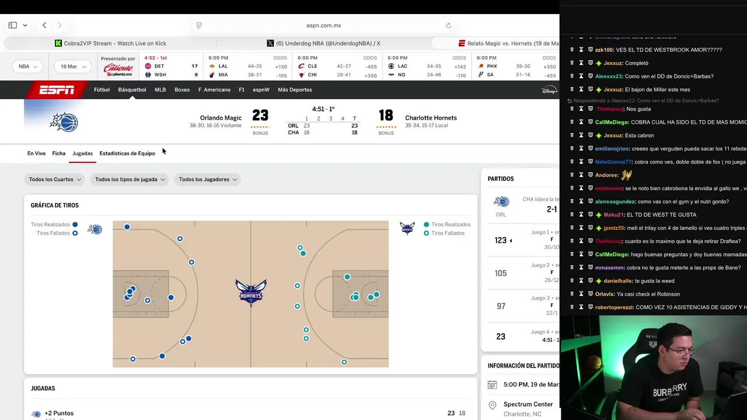Click the Magic icon beside +2 Puntos
This screenshot has height=420, width=747.
click(36, 414)
